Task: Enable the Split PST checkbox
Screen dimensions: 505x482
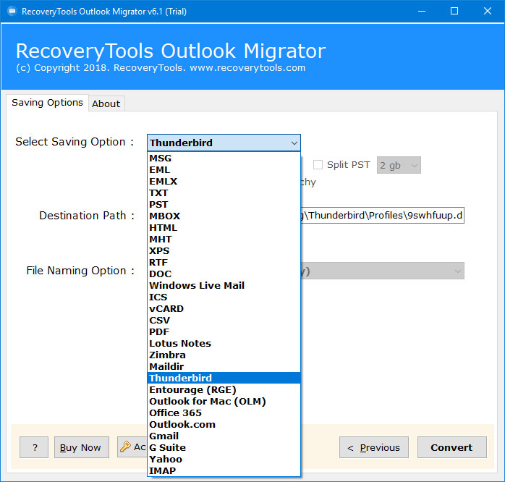Action: click(318, 164)
